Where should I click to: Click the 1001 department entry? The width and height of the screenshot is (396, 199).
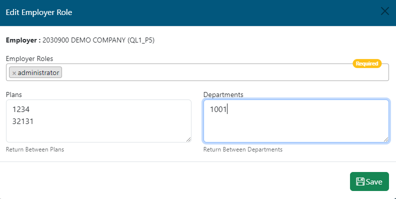[218, 109]
